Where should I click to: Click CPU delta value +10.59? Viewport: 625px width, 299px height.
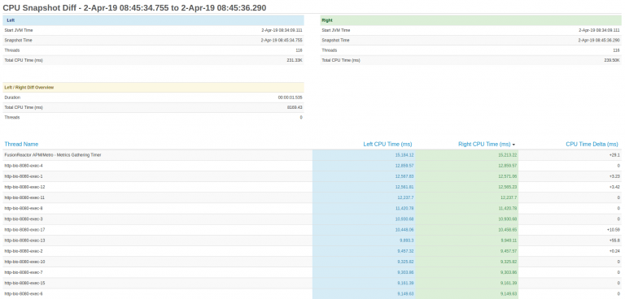tap(614, 230)
